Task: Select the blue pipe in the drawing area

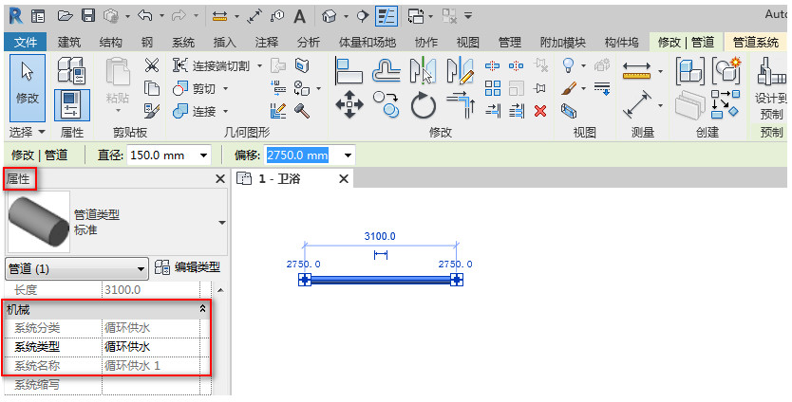Action: [381, 280]
